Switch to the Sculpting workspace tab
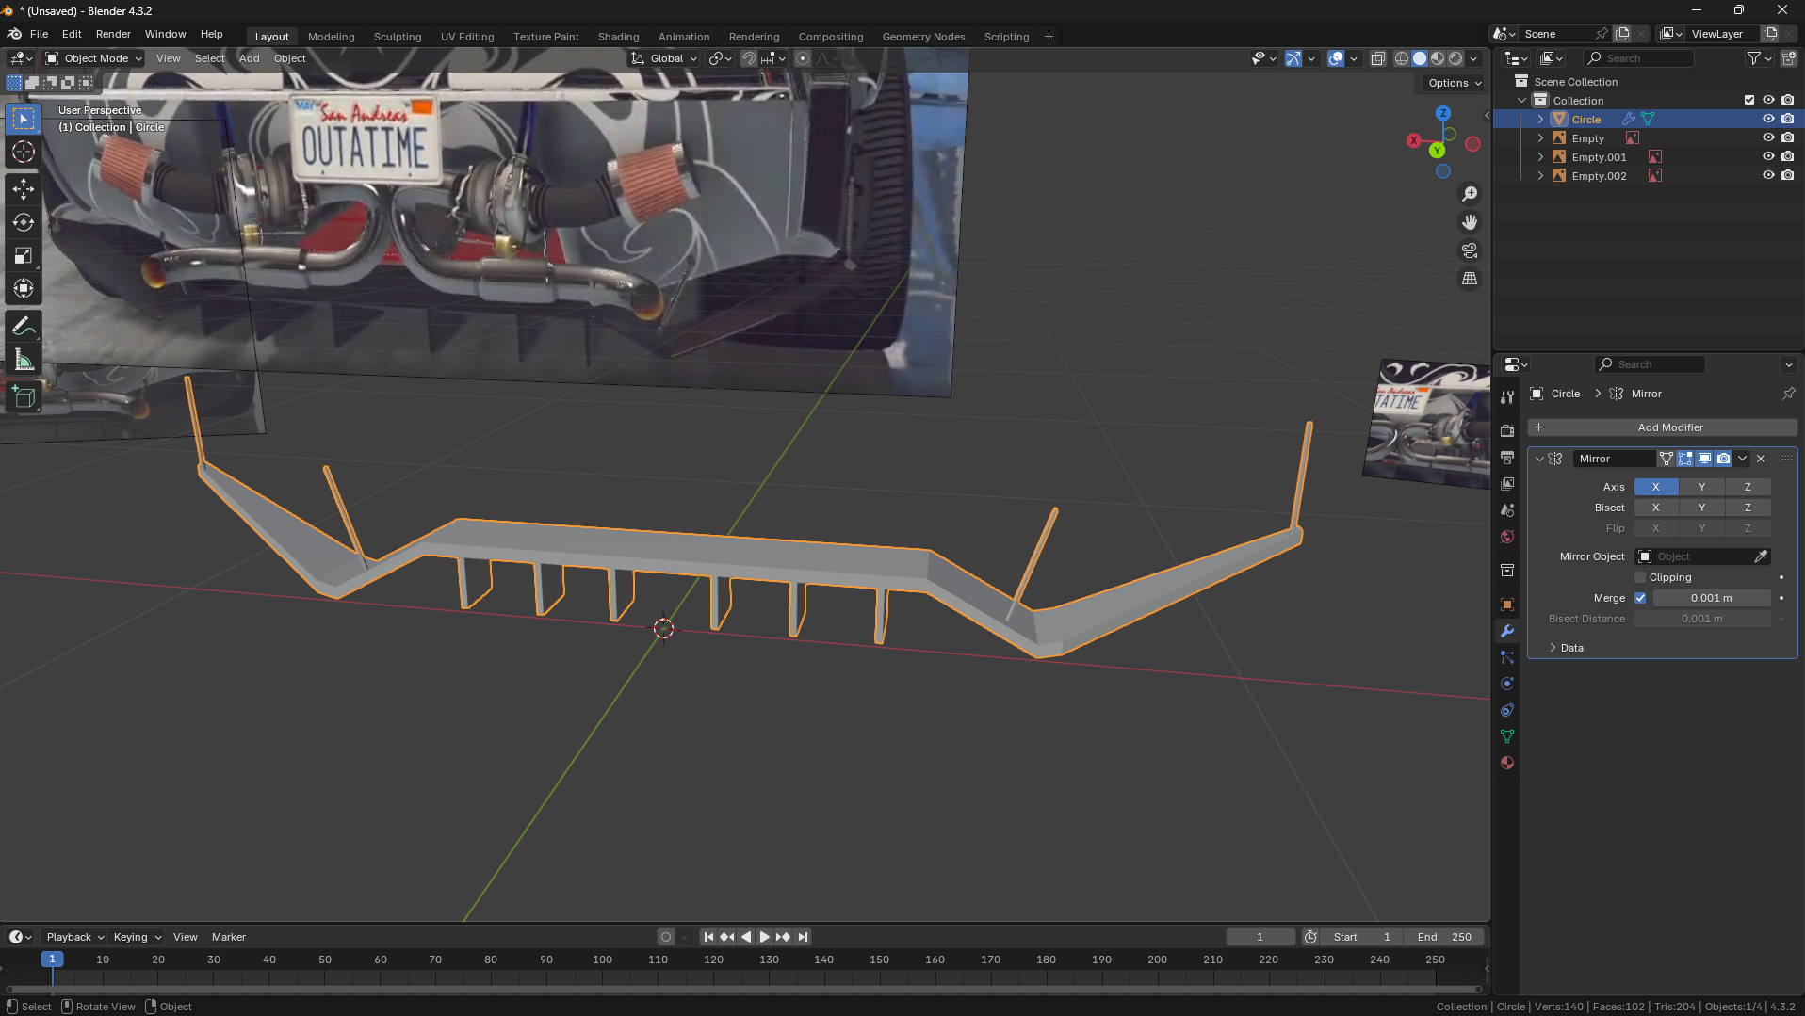 coord(398,37)
